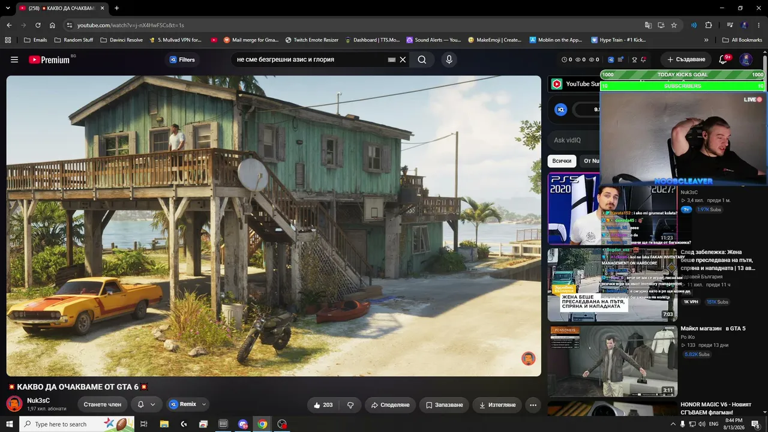Bookmark this tab with the star
Image resolution: width=768 pixels, height=432 pixels.
(x=674, y=25)
